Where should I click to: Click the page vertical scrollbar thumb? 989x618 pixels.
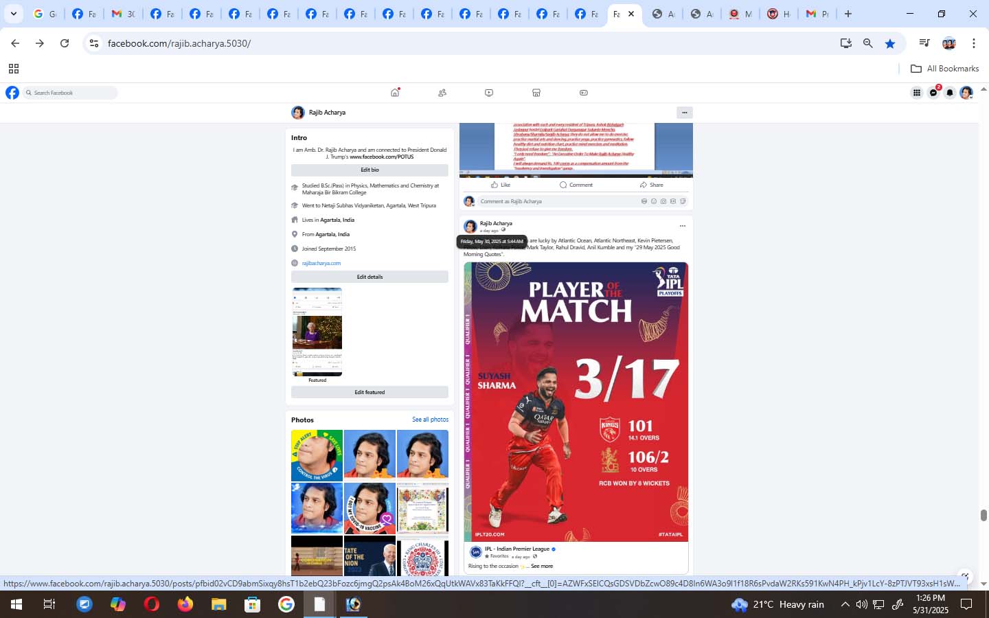tap(984, 516)
